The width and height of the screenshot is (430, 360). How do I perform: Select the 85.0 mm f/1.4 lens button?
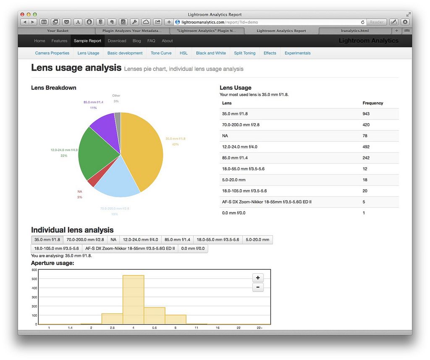point(177,240)
